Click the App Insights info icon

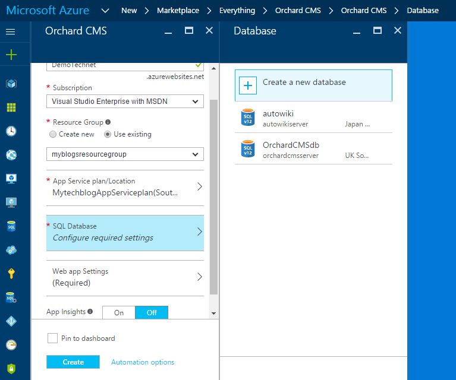(90, 312)
